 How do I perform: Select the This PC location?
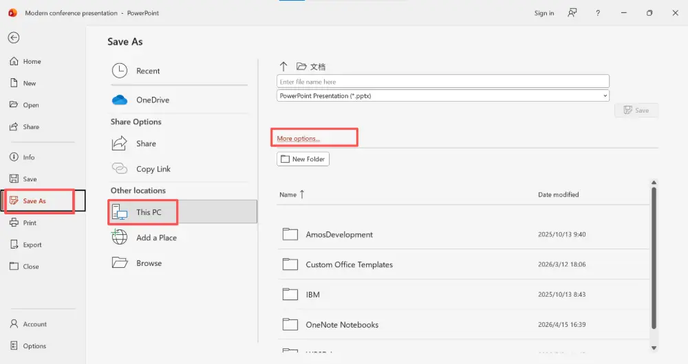pyautogui.click(x=182, y=212)
